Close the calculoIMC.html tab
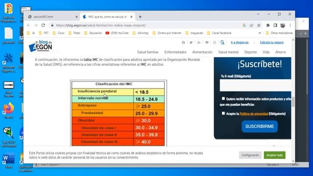The width and height of the screenshot is (313, 176). pyautogui.click(x=76, y=17)
